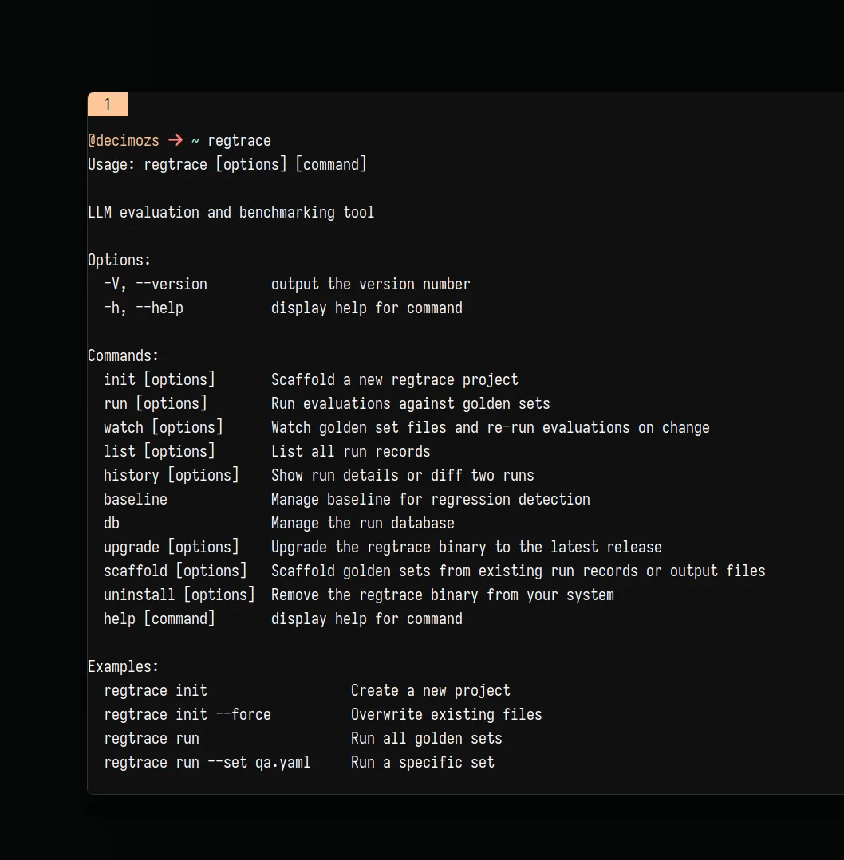
Task: Click the uninstall [options] command entry
Action: (179, 595)
